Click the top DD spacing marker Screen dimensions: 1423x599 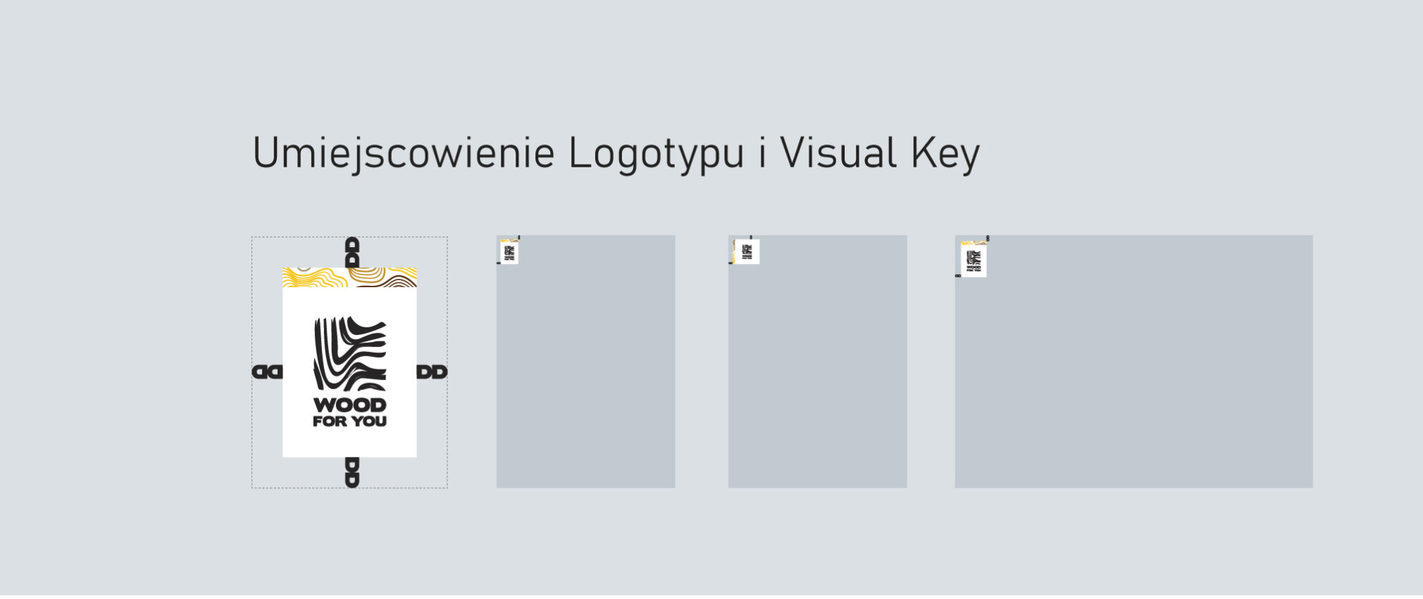point(352,252)
